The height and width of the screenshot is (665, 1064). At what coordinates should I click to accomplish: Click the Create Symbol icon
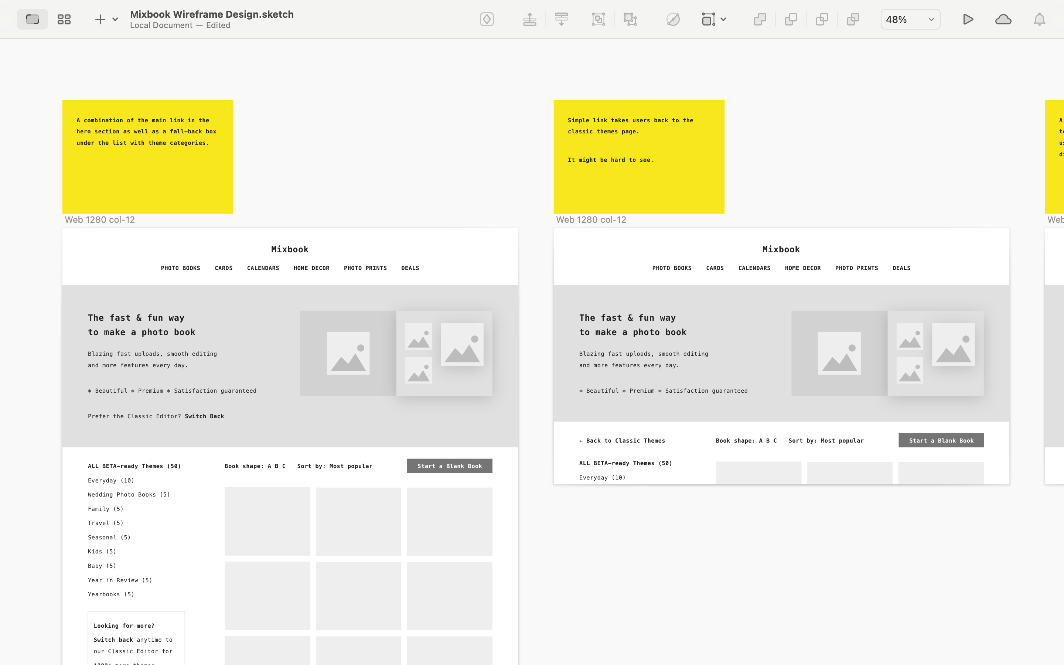click(487, 19)
